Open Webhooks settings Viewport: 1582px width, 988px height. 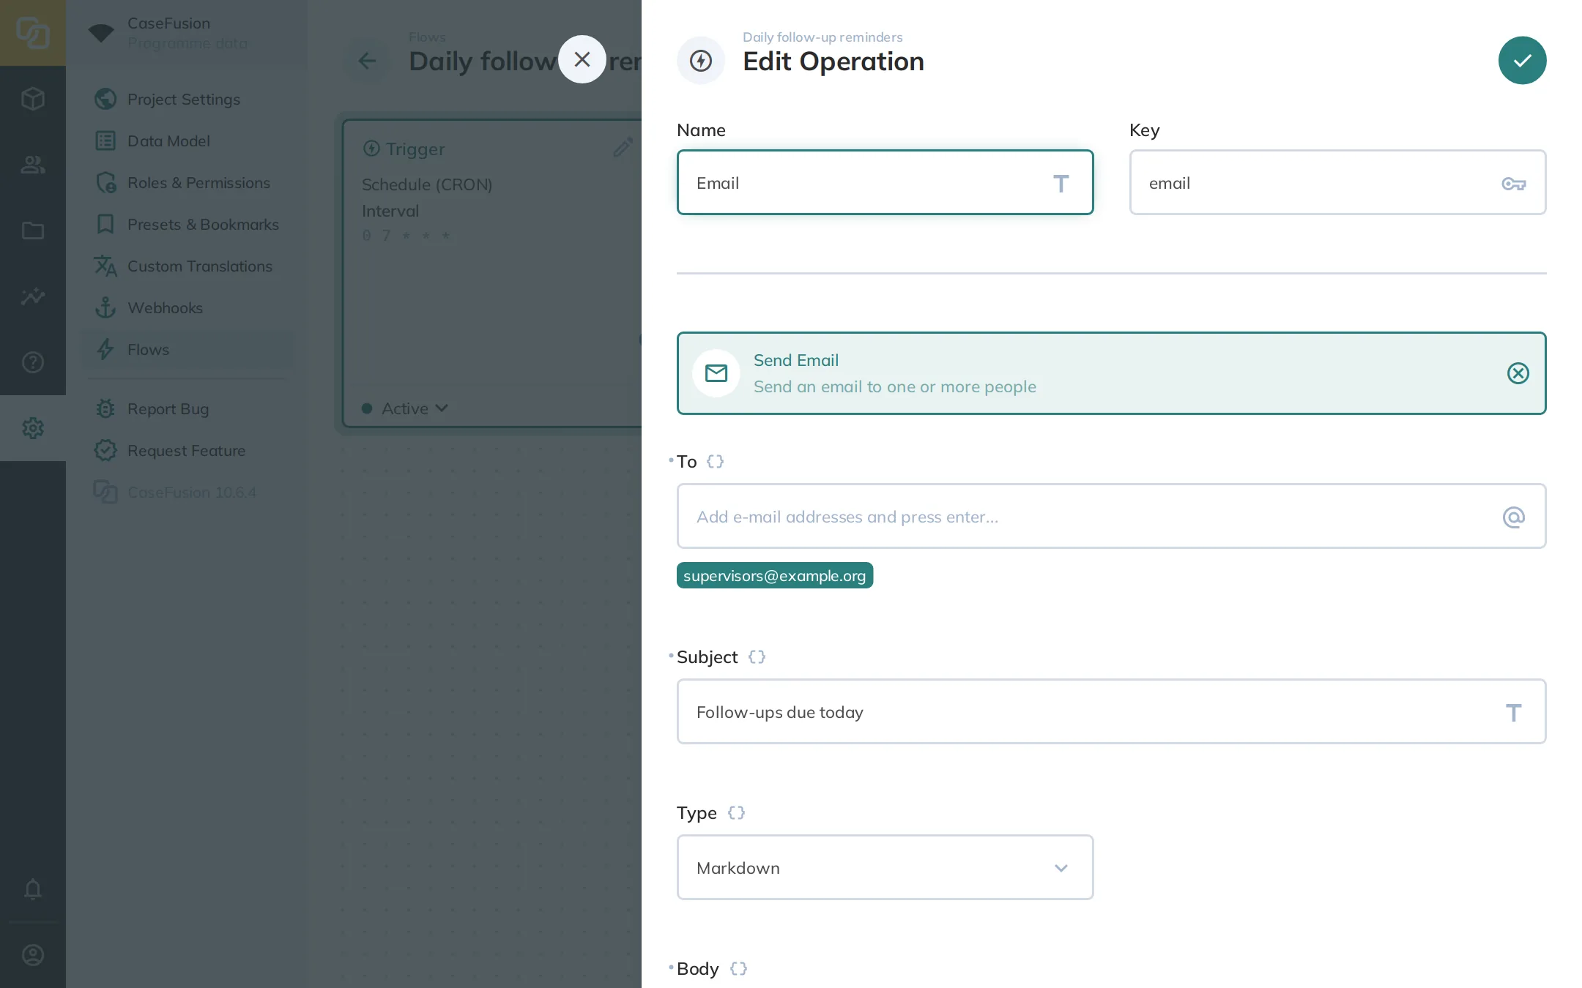tap(186, 307)
